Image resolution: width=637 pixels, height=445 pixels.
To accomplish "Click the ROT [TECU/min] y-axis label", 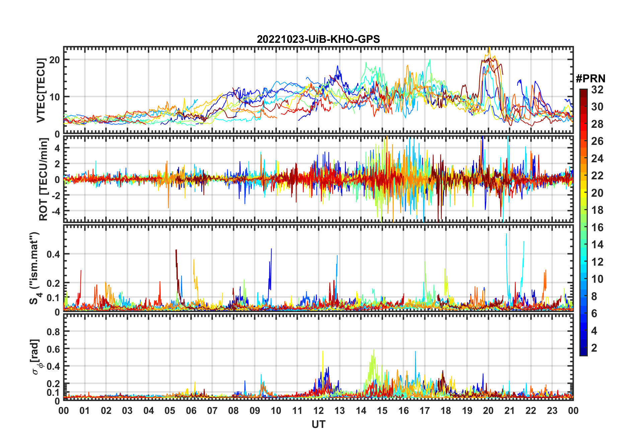I will tap(44, 179).
